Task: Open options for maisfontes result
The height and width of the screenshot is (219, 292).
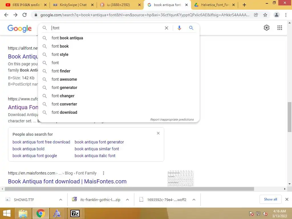Action: tap(103, 173)
